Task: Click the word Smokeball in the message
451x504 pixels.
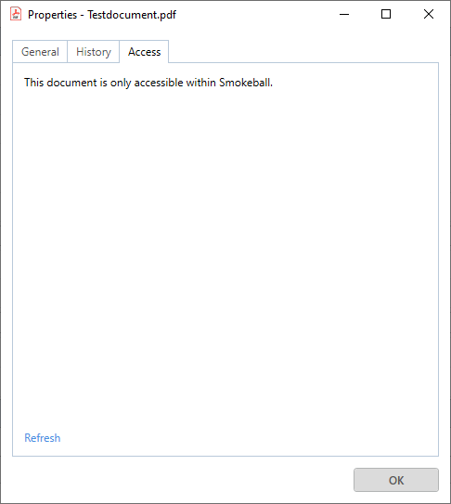Action: click(x=246, y=83)
